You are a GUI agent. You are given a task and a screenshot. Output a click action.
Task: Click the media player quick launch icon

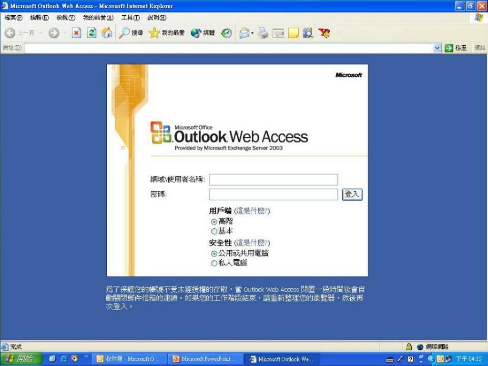click(75, 359)
